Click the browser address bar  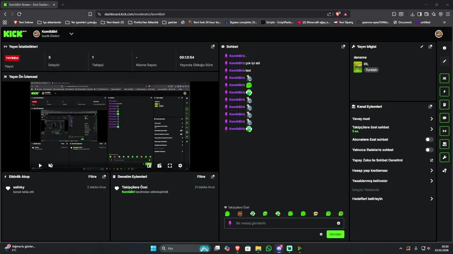(212, 14)
